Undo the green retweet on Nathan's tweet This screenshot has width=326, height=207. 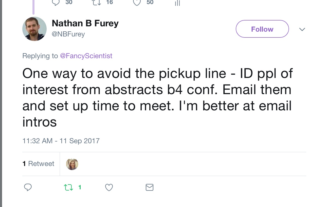pyautogui.click(x=68, y=188)
